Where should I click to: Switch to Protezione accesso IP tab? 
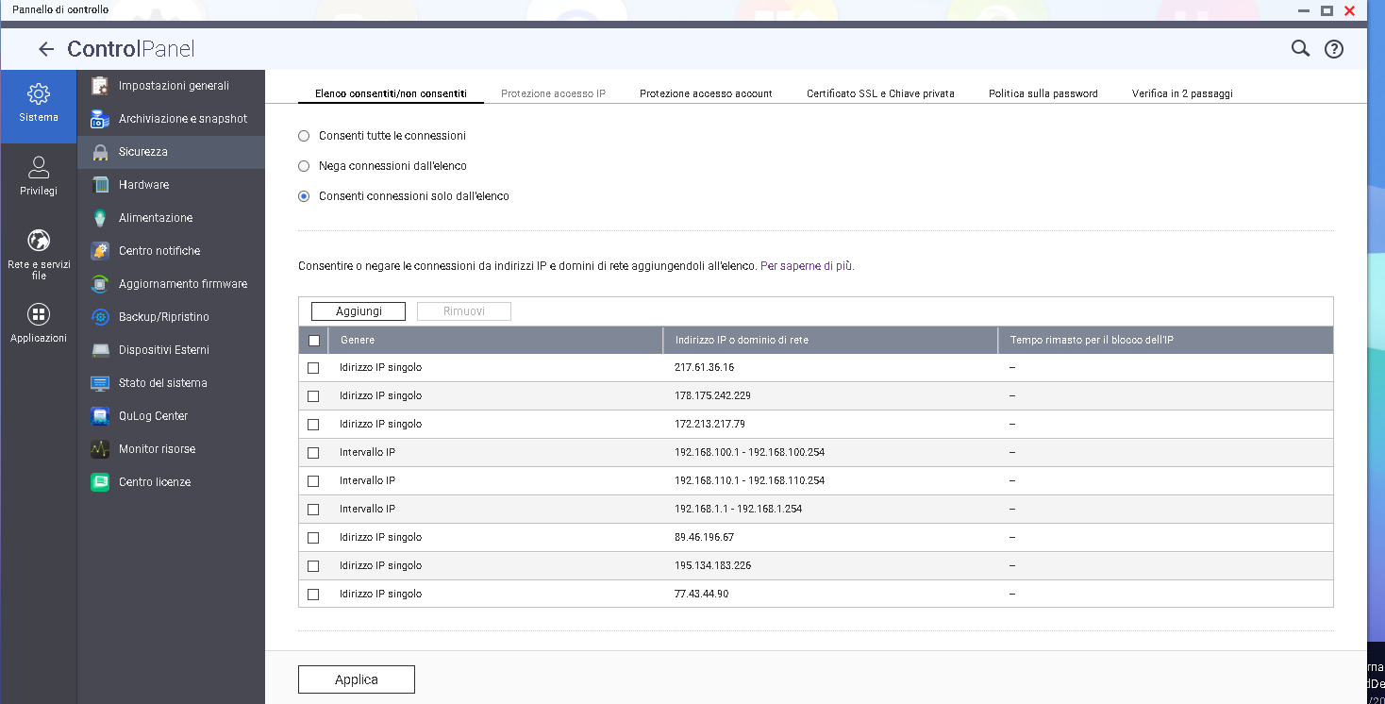(x=553, y=93)
